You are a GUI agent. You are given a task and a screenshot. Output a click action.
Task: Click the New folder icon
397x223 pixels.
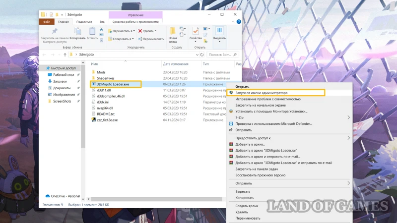pos(173,31)
